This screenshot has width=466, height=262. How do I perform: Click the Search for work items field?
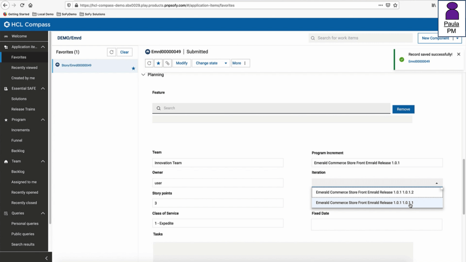pos(360,38)
